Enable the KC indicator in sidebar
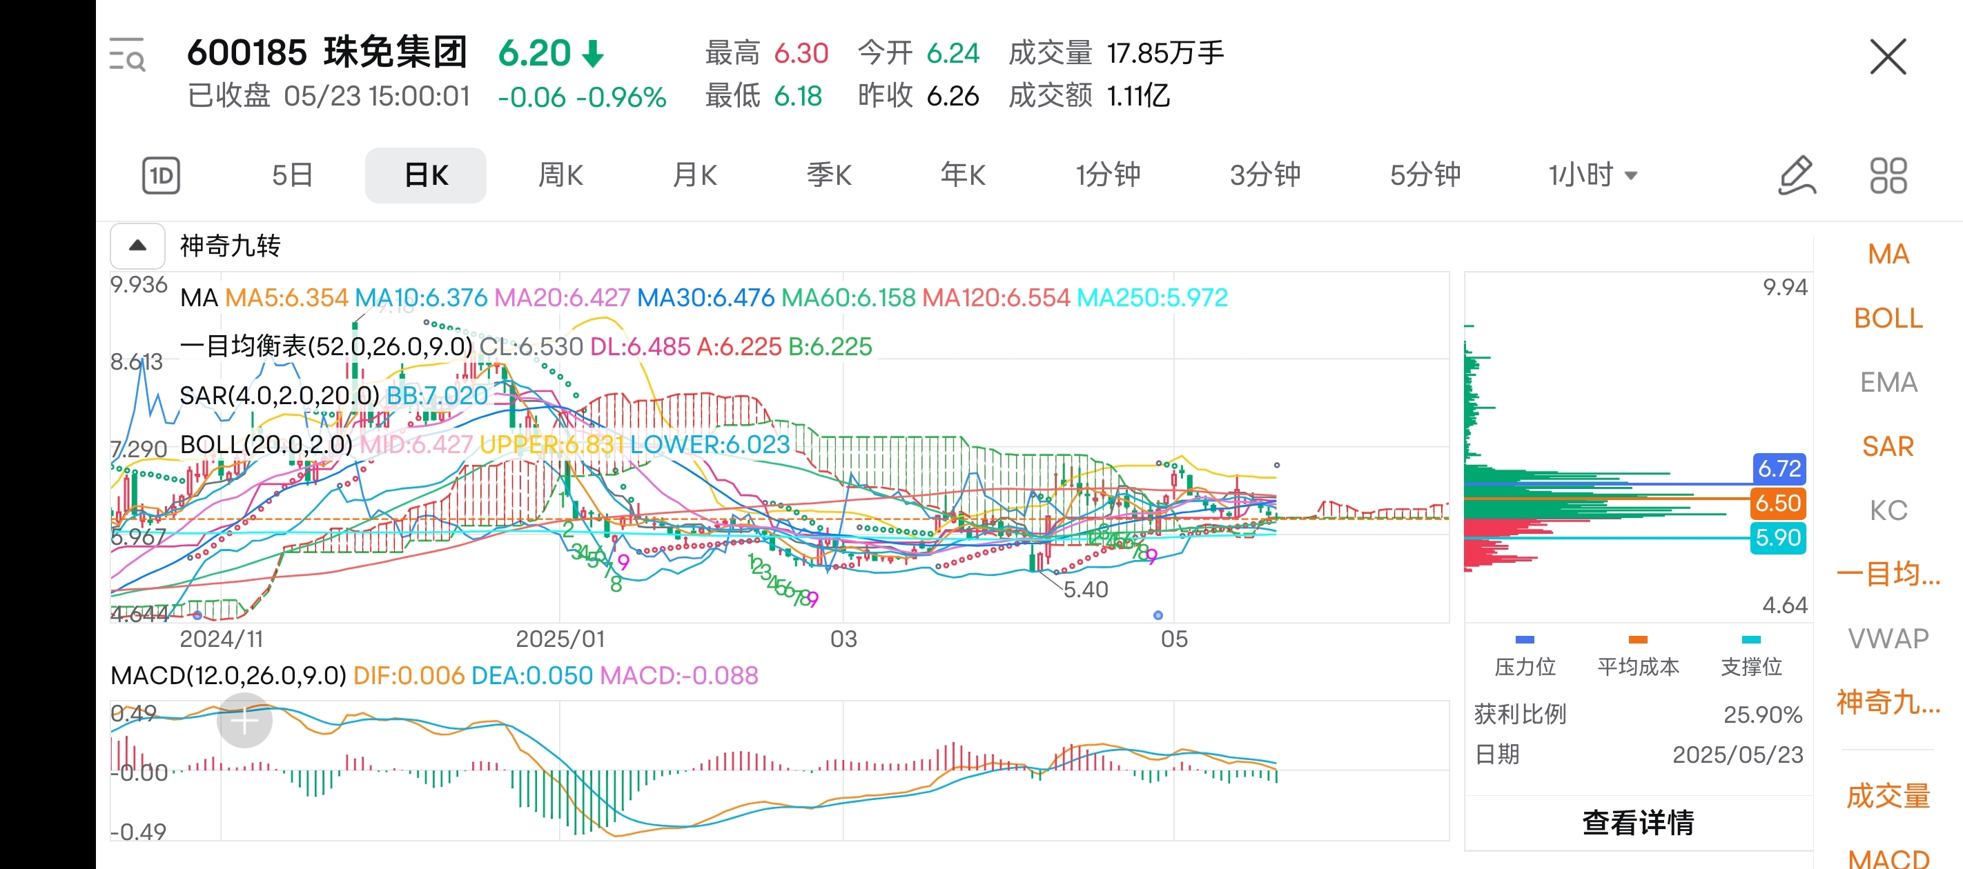 tap(1888, 510)
